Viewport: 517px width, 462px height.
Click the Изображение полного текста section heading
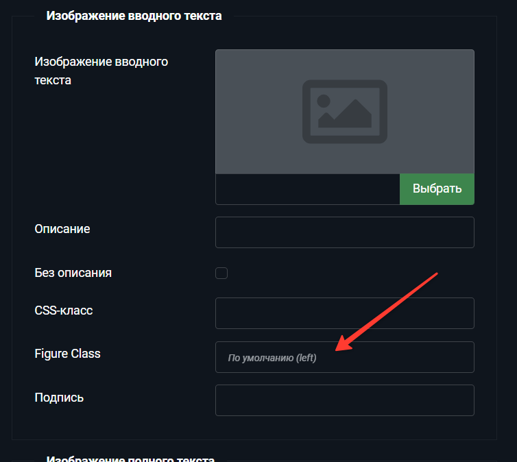tap(130, 459)
